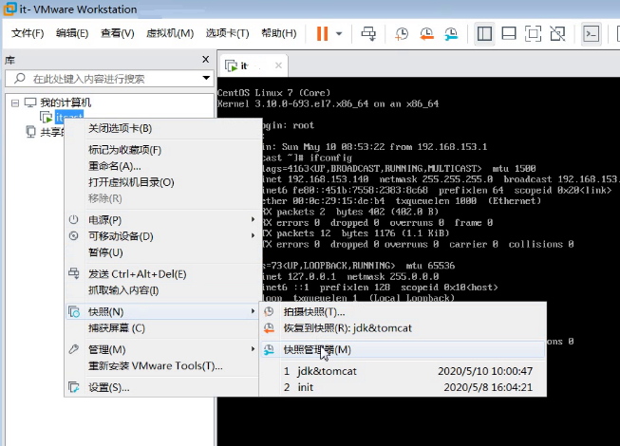Toggle the thumbnail bar view icon
This screenshot has height=446, width=620.
509,33
